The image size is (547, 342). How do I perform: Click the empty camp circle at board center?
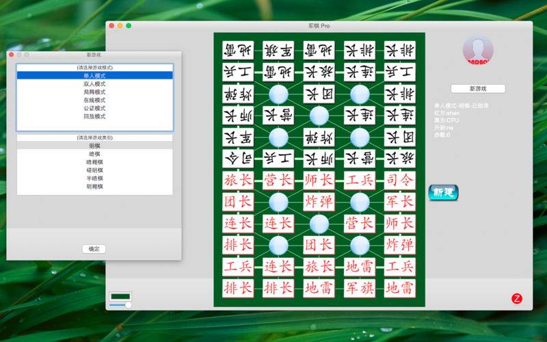tap(319, 116)
